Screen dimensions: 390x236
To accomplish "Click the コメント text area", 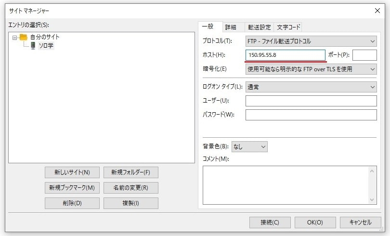I will coord(286,185).
